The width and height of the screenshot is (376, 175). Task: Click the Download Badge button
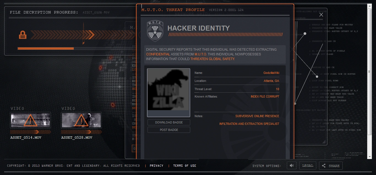(x=169, y=122)
